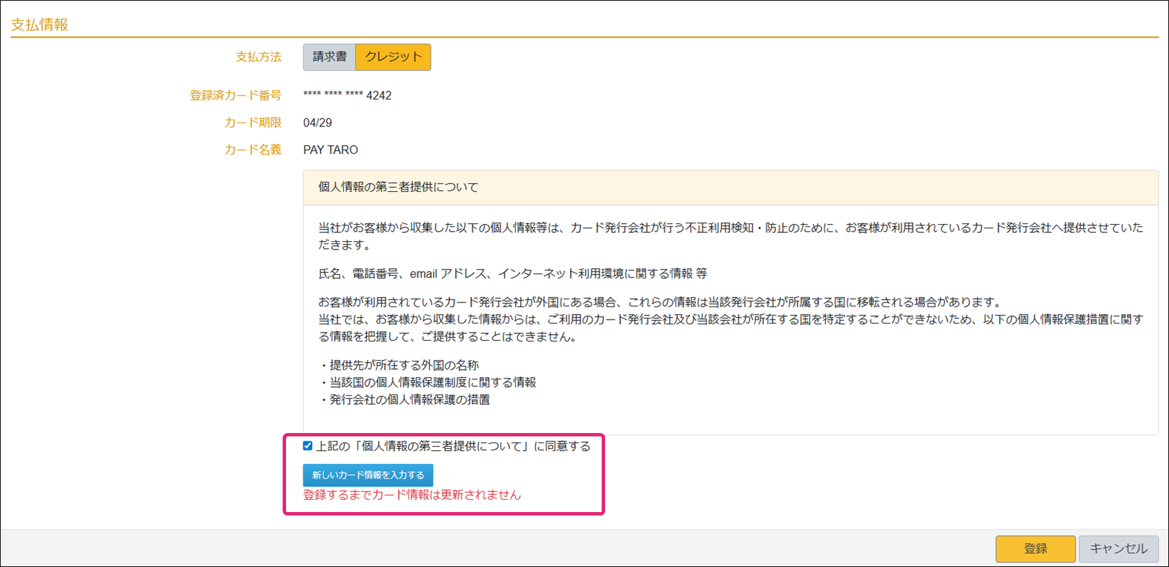1169x567 pixels.
Task: Click the 当該国の個人情報保護制度に関する情報 bullet item
Action: pos(433,382)
